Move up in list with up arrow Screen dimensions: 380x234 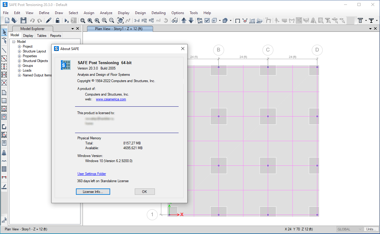[184, 20]
